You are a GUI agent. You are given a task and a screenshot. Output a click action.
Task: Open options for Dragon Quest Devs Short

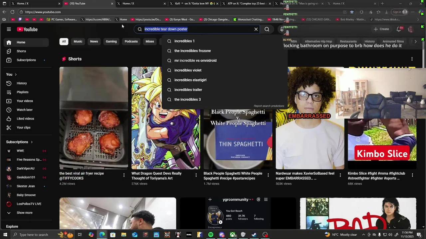[x=196, y=175]
